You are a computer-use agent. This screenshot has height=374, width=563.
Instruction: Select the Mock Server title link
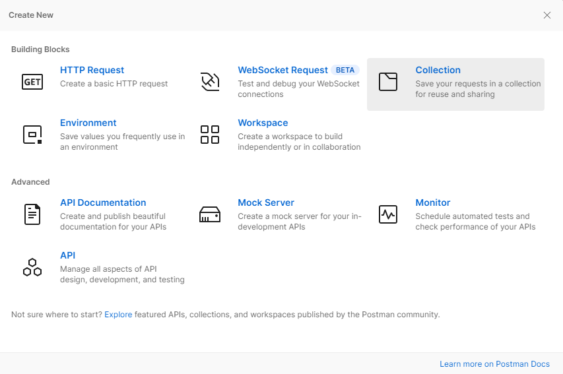266,203
